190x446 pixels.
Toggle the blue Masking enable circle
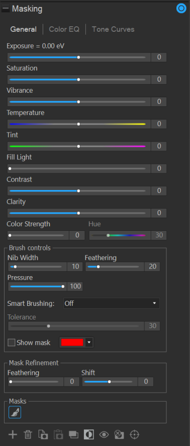[181, 9]
